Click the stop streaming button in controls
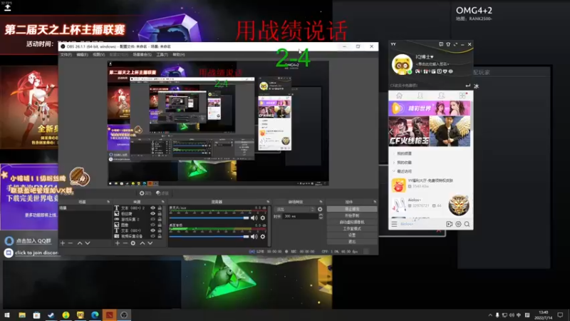This screenshot has height=321, width=570. click(x=352, y=209)
